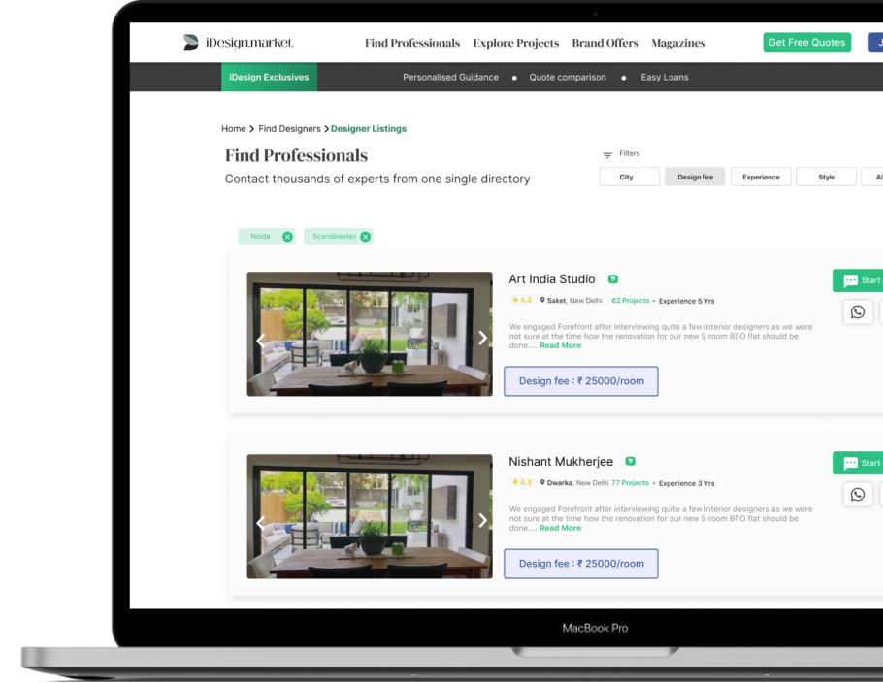The width and height of the screenshot is (883, 683).
Task: Switch to the iDesign Exclusives tab
Action: click(x=269, y=77)
